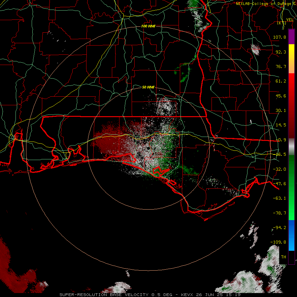Screen dimensions: 297x297
Task: Click the -78.7 value on velocity scale
Action: [280, 213]
